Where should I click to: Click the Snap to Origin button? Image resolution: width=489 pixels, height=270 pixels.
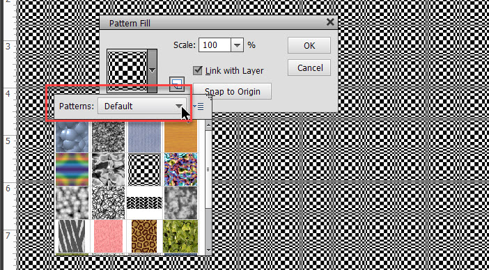pos(232,92)
